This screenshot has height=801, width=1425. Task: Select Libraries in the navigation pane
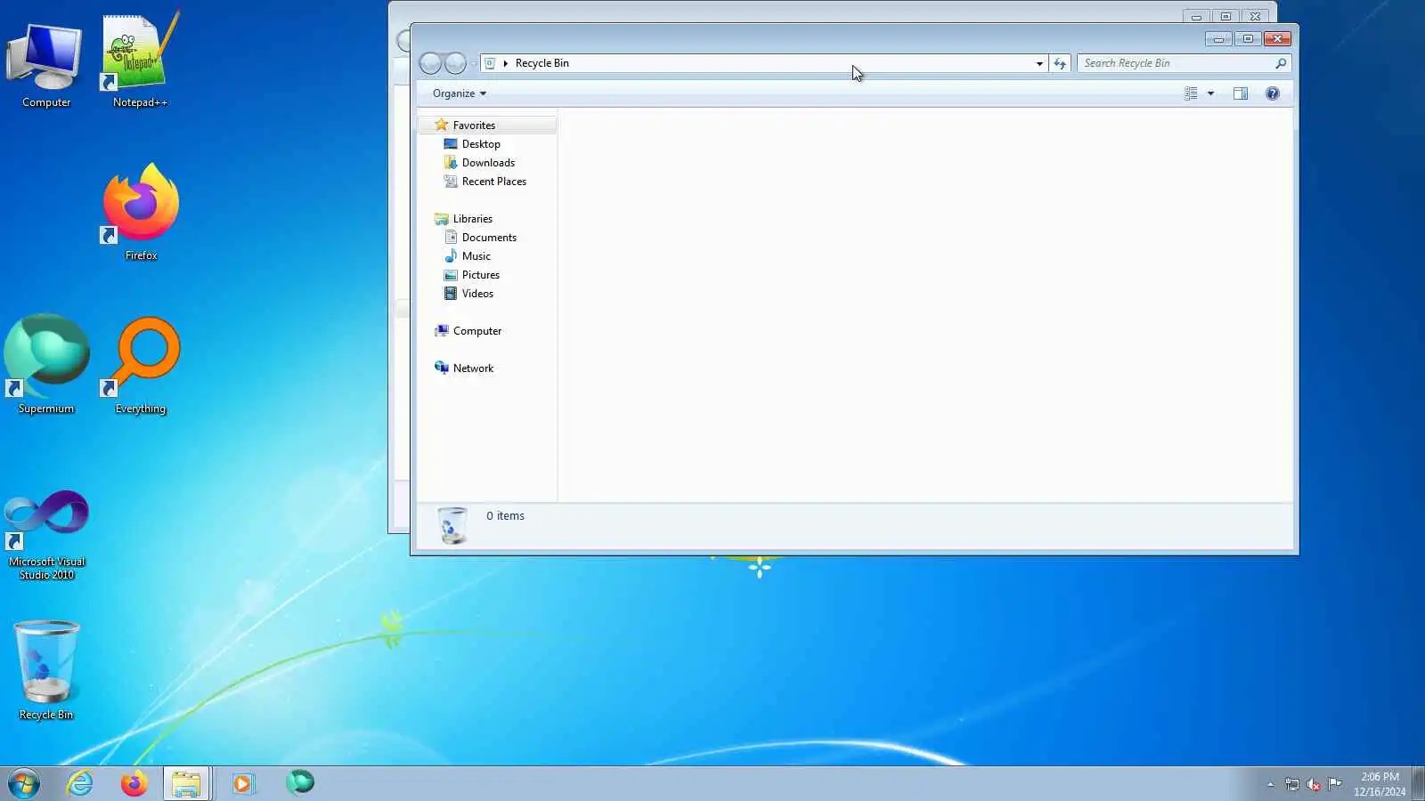point(473,219)
